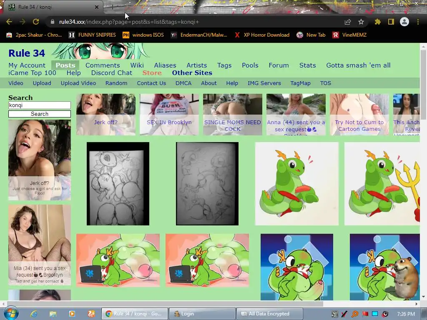Click Upload Video in the sub-navigation

[x=78, y=83]
